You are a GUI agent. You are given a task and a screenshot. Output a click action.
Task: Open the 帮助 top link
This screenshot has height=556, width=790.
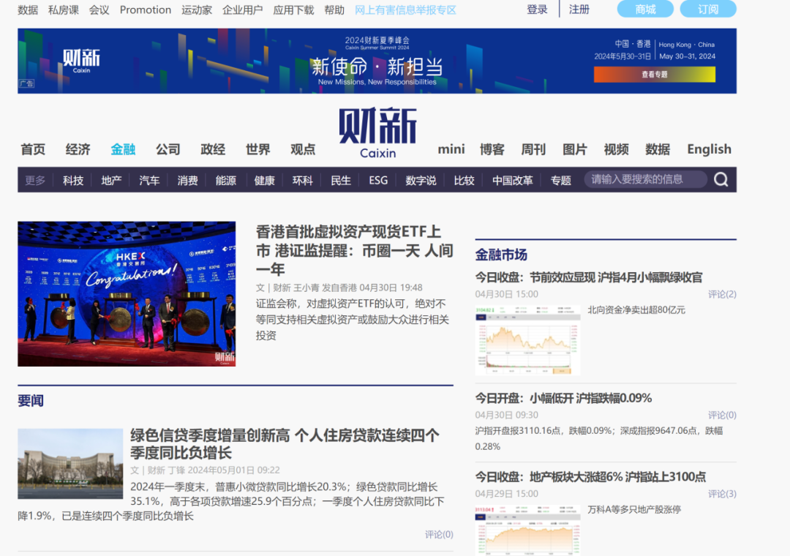pos(334,10)
